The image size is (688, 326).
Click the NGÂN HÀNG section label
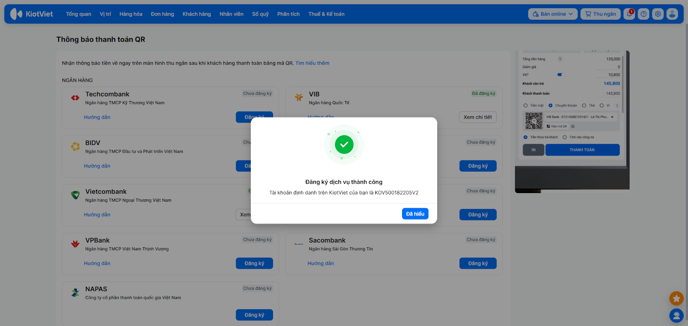pos(77,80)
